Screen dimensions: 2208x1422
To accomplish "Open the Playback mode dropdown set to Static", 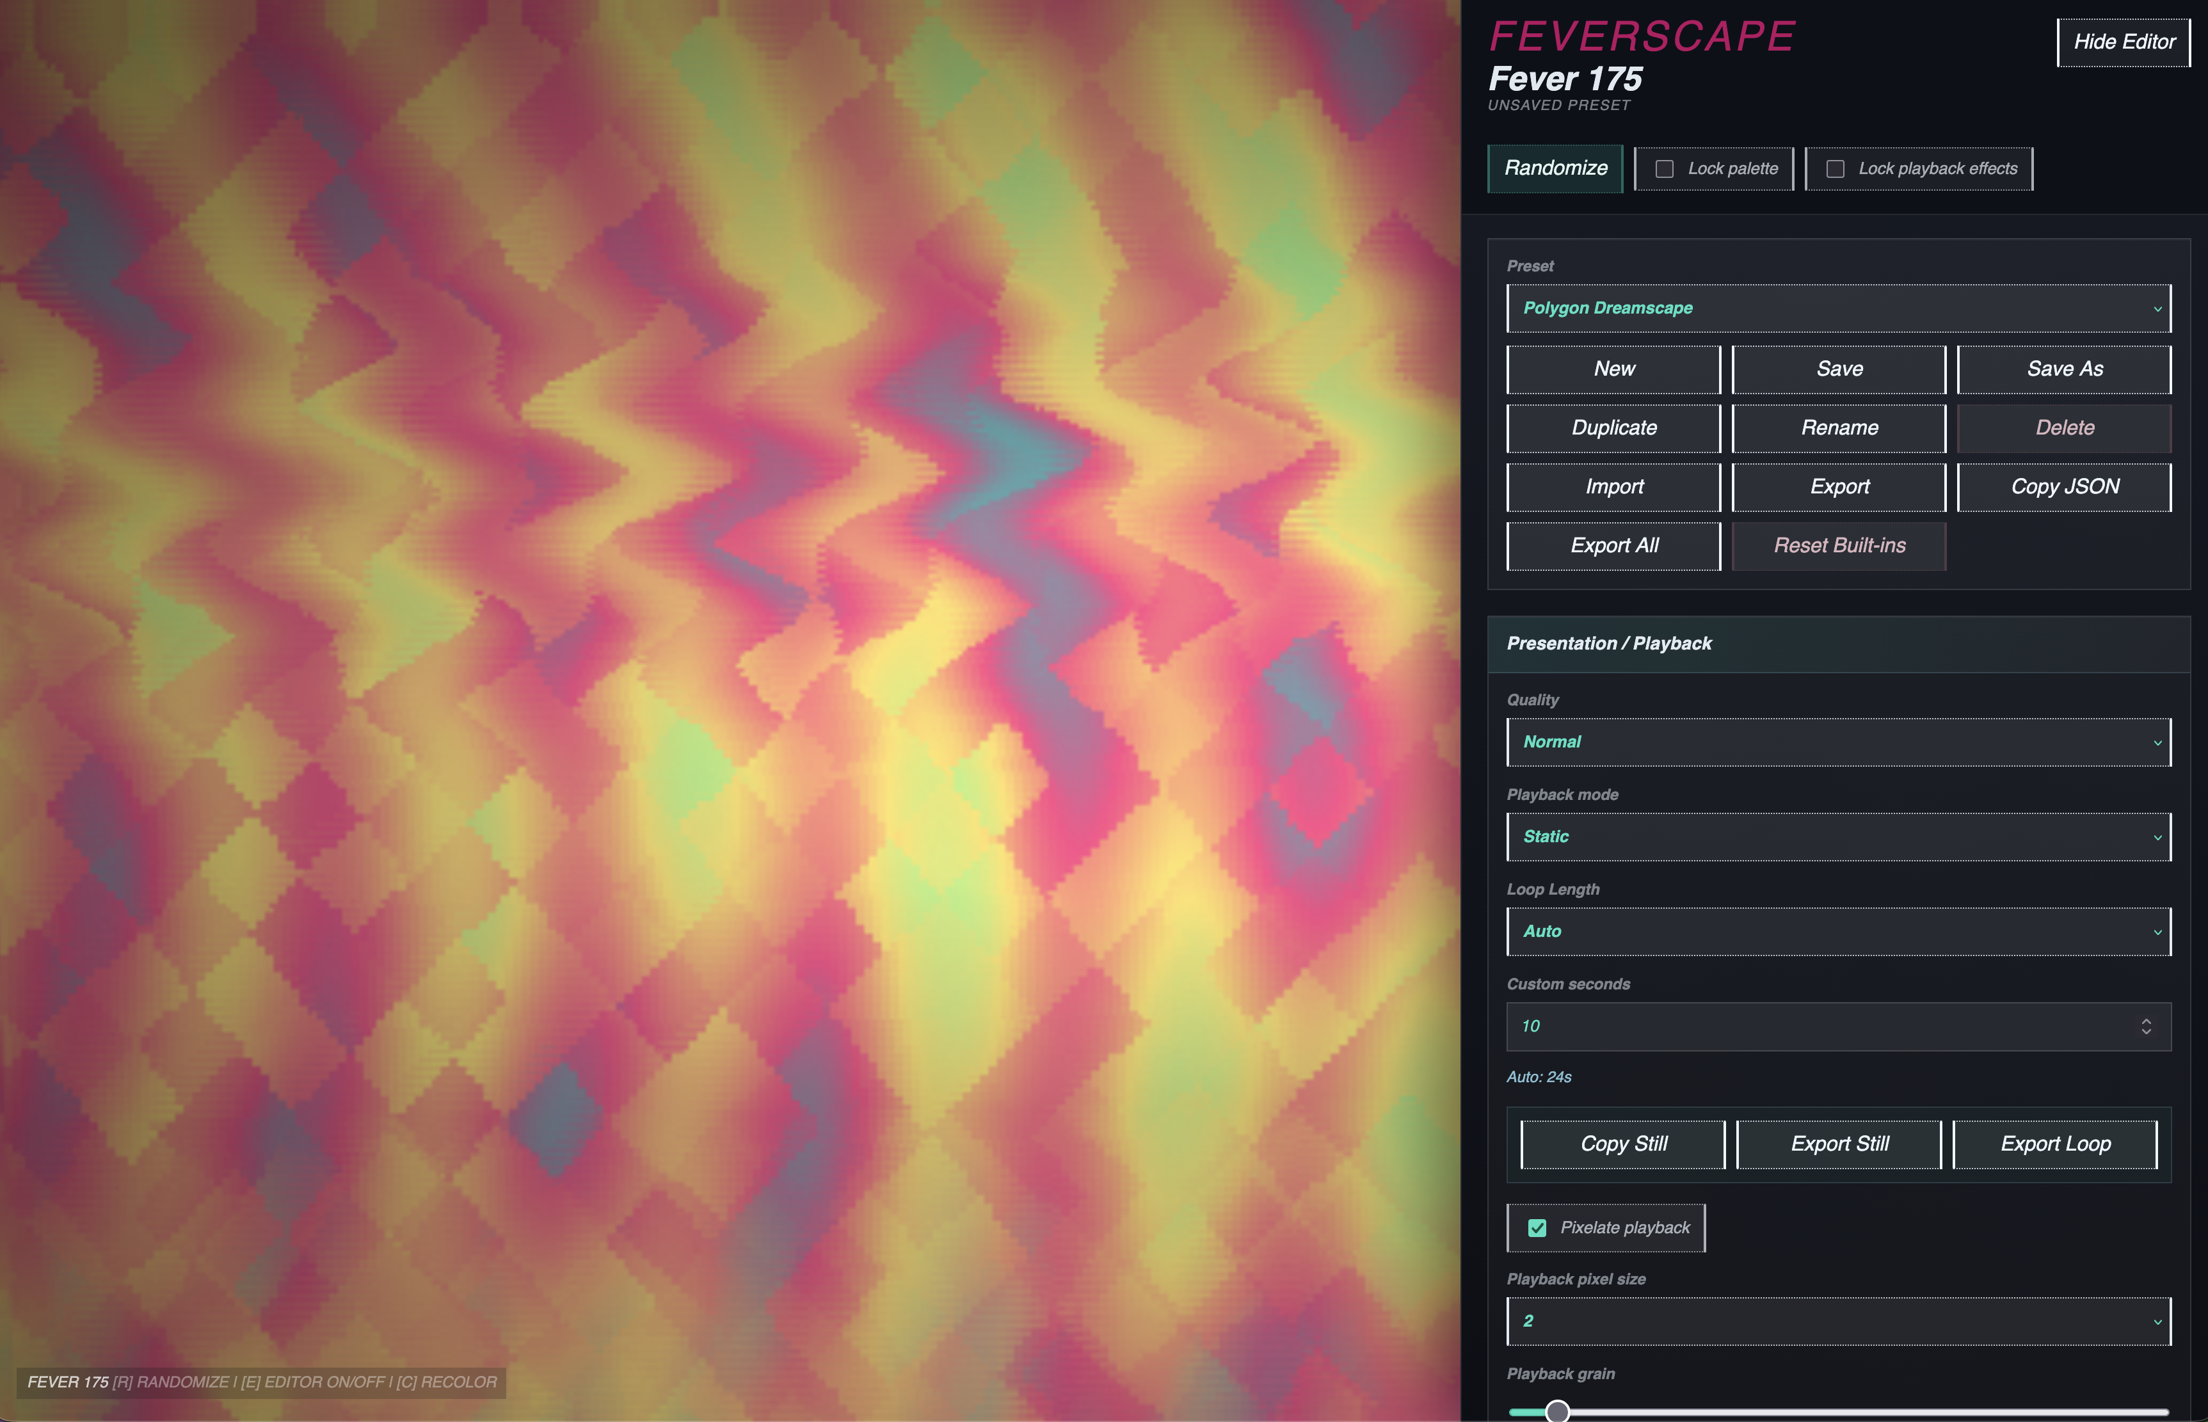I will tap(1839, 836).
